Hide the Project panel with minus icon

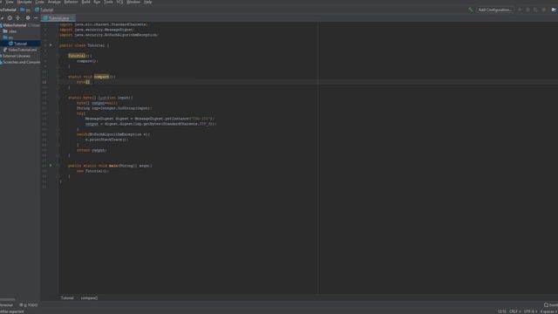pyautogui.click(x=36, y=17)
